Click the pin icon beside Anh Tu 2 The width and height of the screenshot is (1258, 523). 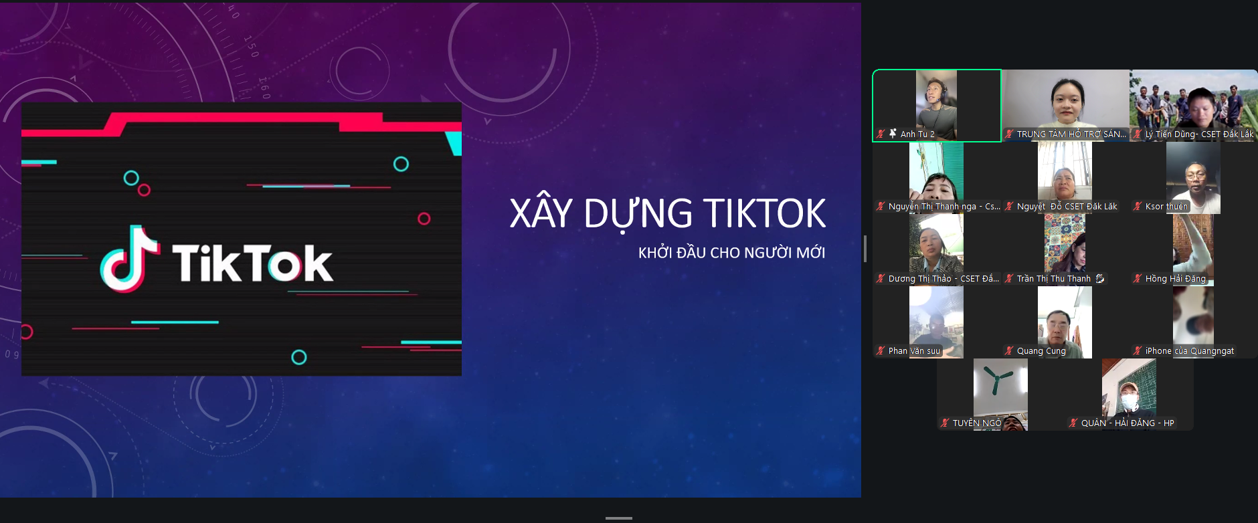(892, 134)
